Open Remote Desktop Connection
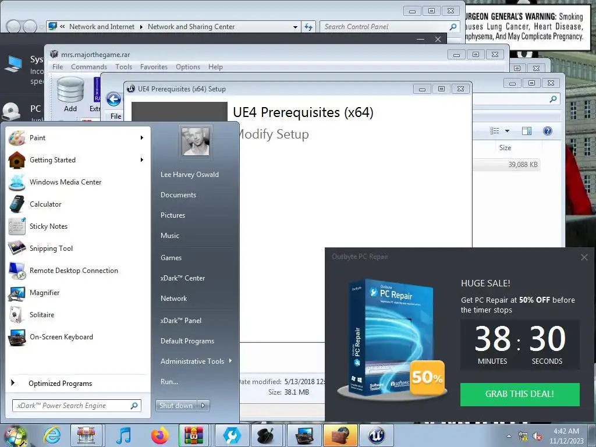The height and width of the screenshot is (447, 596). [x=76, y=270]
